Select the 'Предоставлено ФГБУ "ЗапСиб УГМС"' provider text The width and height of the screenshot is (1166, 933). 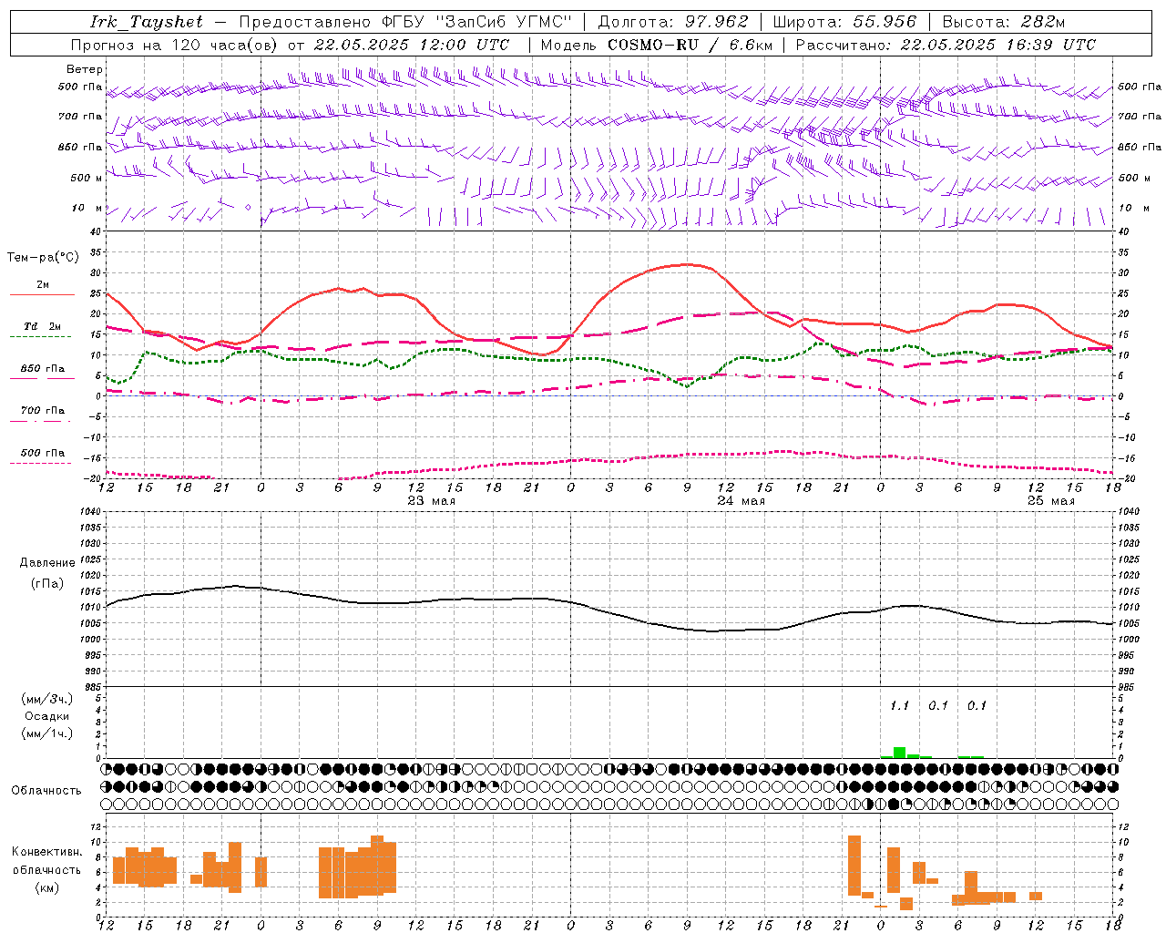click(405, 22)
